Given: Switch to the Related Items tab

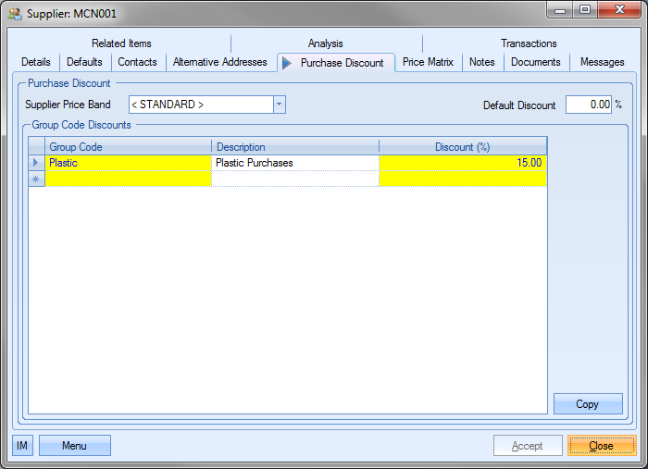Looking at the screenshot, I should pyautogui.click(x=121, y=43).
